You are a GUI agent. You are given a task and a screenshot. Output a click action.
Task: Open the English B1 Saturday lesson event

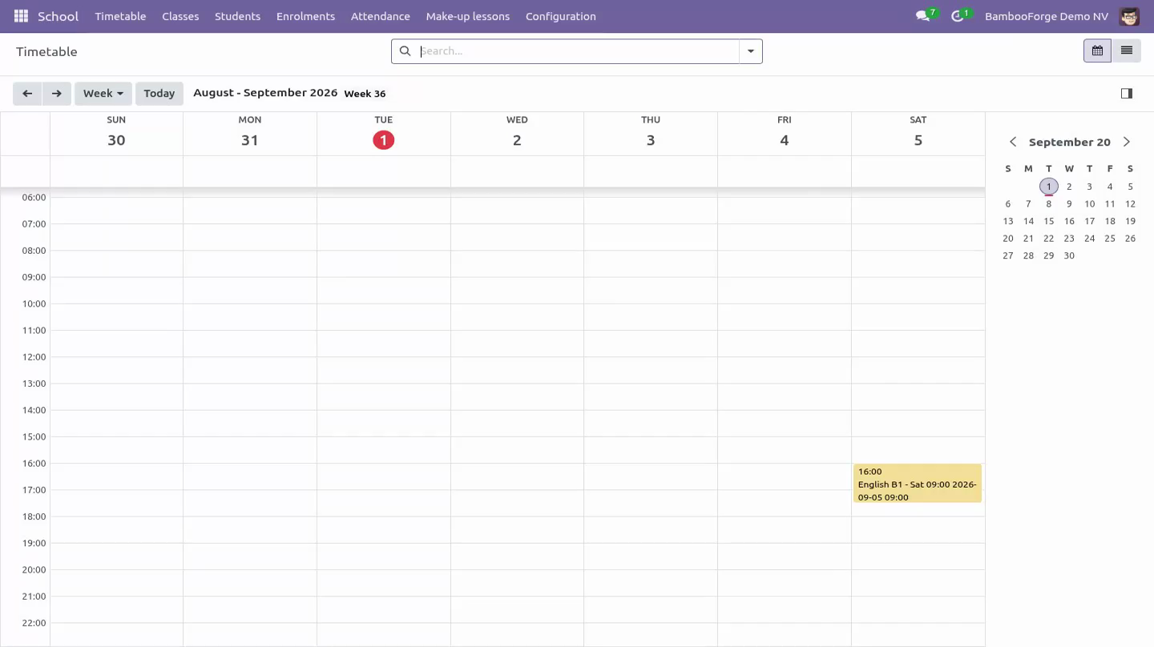[918, 484]
